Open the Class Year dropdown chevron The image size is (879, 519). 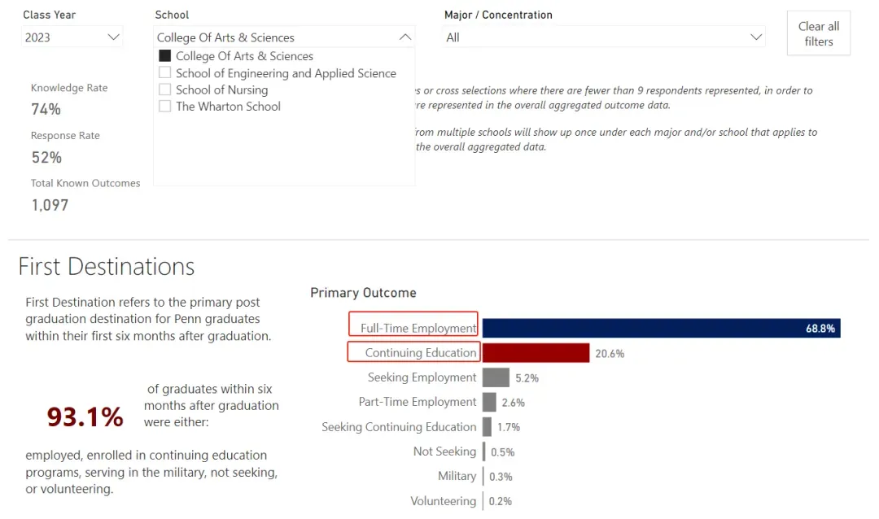tap(113, 37)
